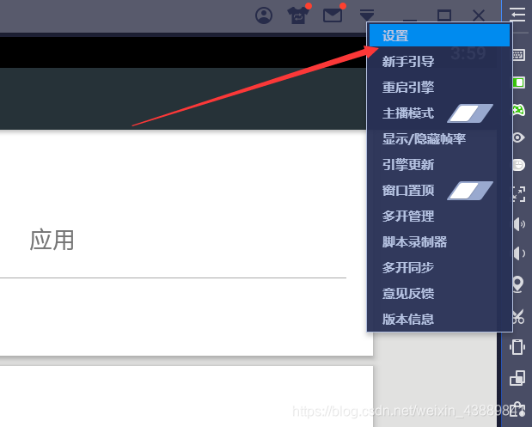Click the multi-window icon in sidebar
532x427 pixels.
(517, 377)
